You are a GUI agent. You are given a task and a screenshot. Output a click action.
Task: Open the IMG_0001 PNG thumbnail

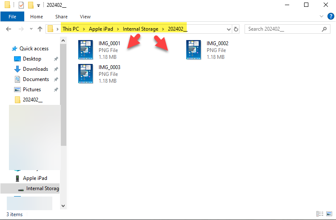tap(85, 50)
